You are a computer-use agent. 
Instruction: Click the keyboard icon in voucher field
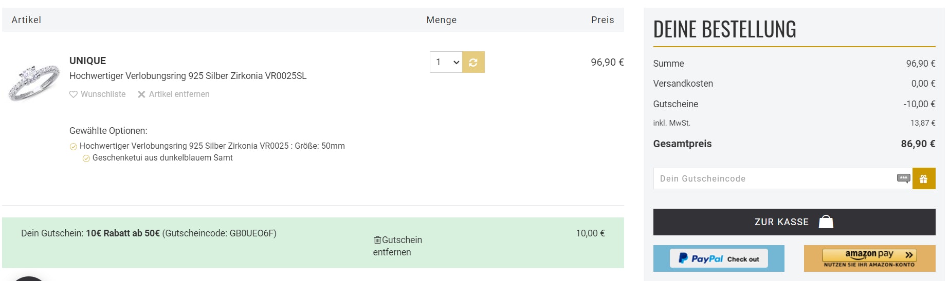point(903,178)
